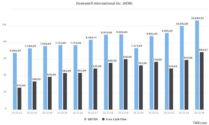Click the x-axis label 31.12.18
Screen dimensions: 209x125
click(108, 113)
